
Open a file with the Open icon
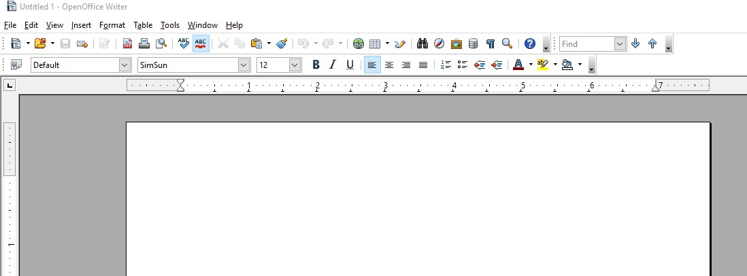point(41,44)
